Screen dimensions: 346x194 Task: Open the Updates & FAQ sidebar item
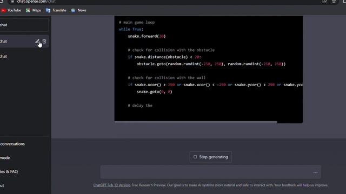[x=24, y=171]
